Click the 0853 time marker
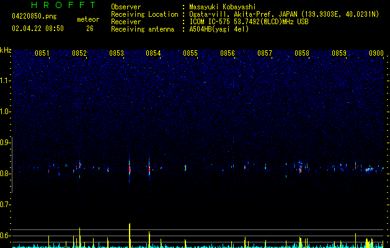This screenshot has height=248, width=390. pyautogui.click(x=117, y=53)
